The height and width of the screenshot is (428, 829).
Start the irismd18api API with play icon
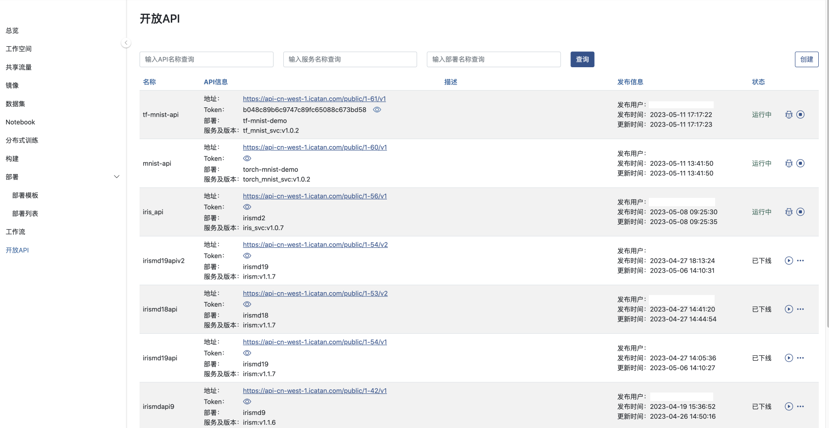pos(789,309)
